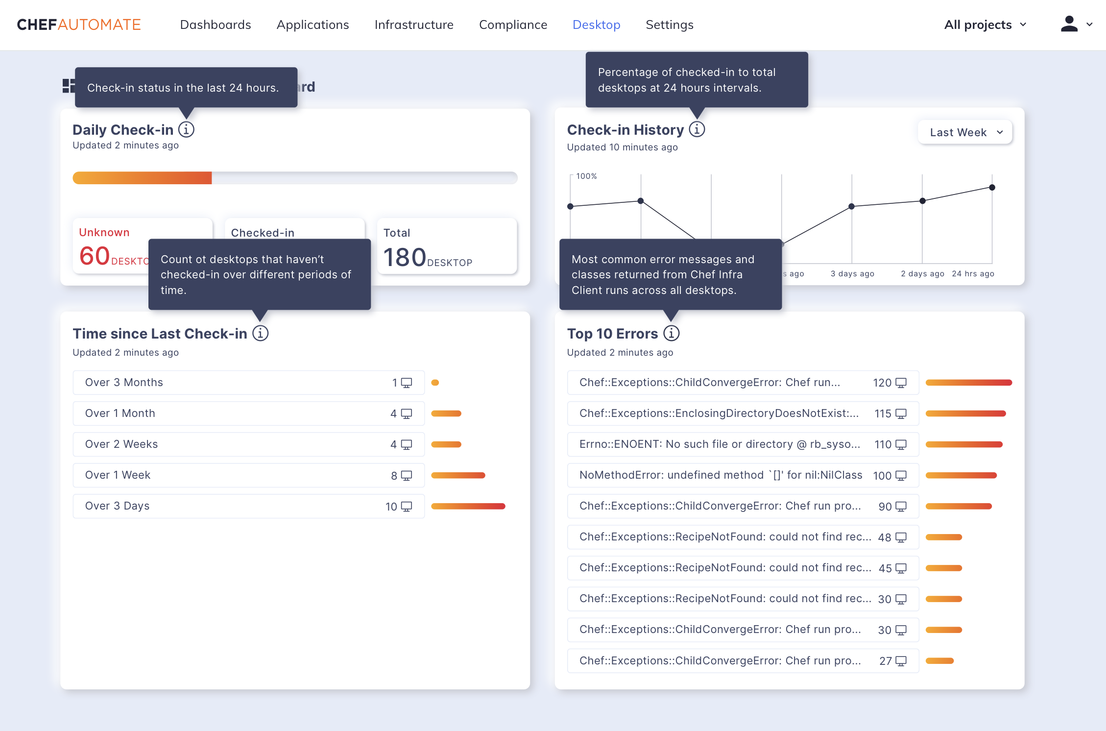Click the desktop icon in Over 3 Months row
The height and width of the screenshot is (731, 1106).
coord(407,383)
